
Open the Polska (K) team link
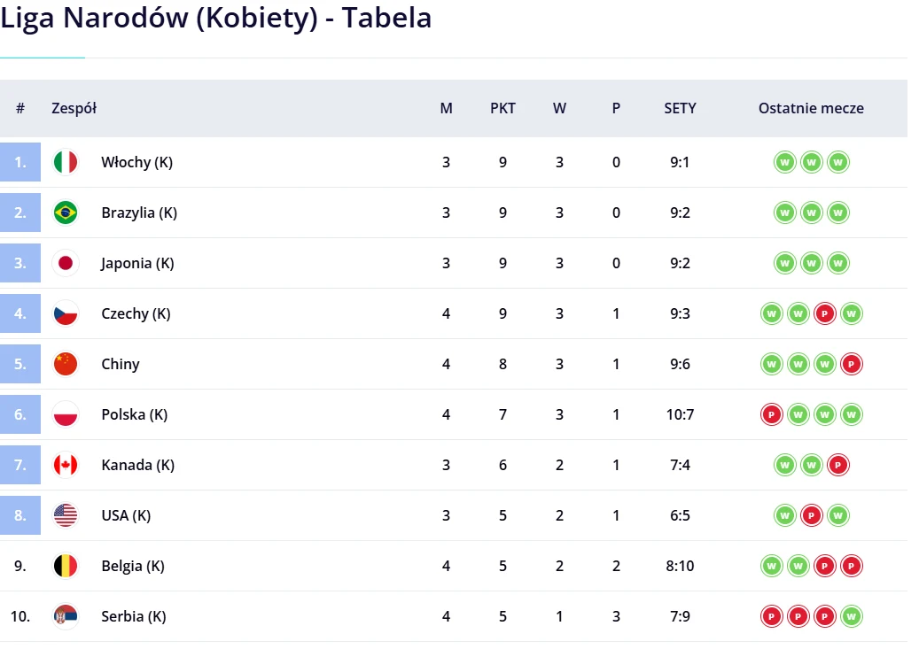[134, 414]
